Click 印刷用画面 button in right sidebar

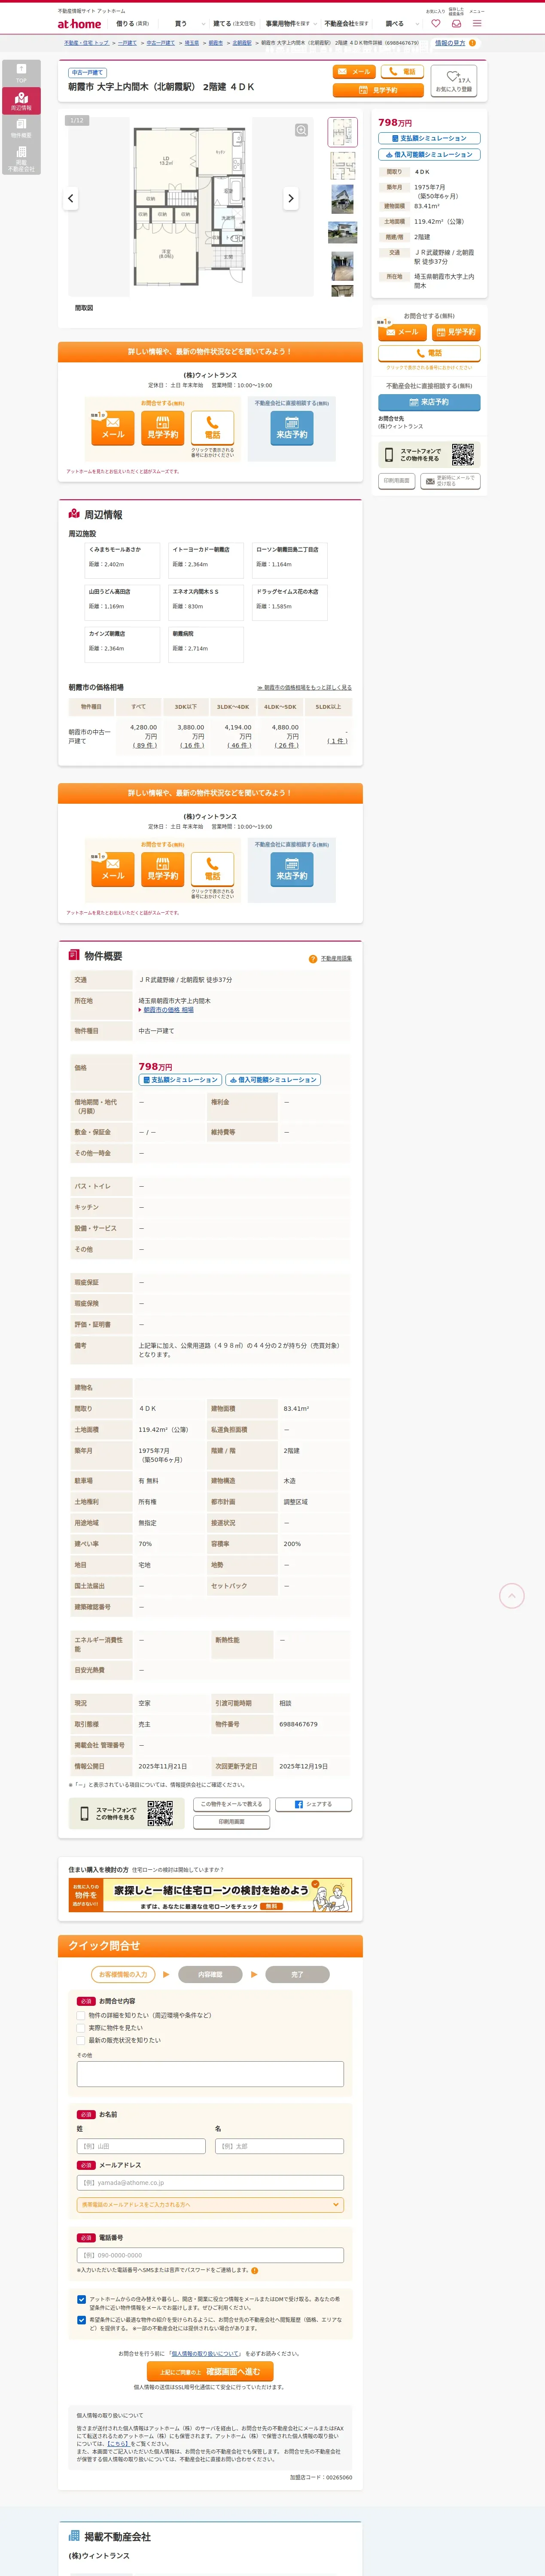click(x=396, y=481)
